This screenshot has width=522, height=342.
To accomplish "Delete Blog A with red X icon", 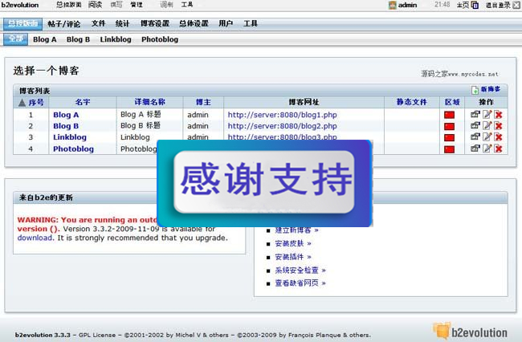I will coord(499,115).
